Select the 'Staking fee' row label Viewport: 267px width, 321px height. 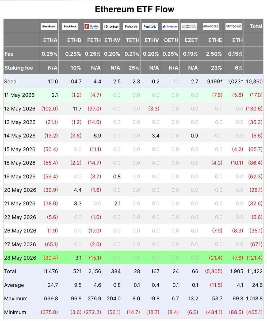19,68
